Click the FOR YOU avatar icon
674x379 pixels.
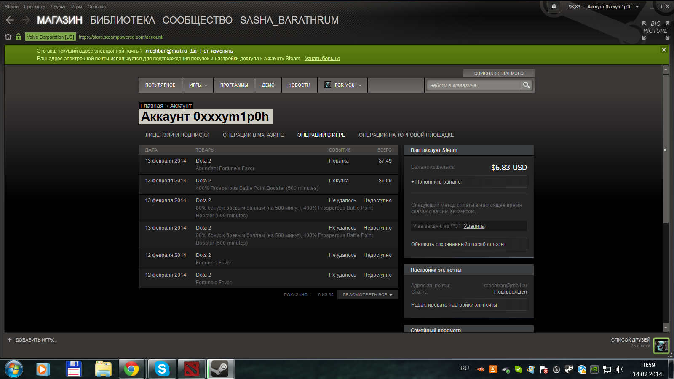328,85
